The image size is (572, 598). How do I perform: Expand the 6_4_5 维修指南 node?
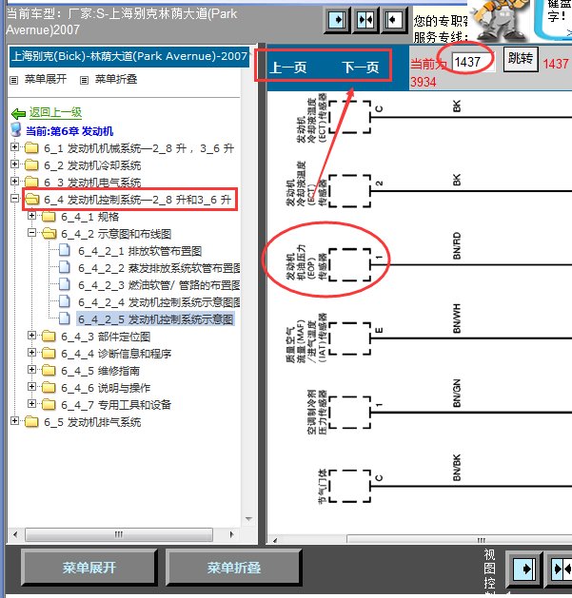click(x=31, y=369)
